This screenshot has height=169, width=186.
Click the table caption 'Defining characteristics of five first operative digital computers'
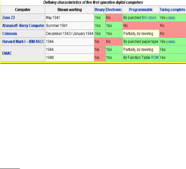[x=93, y=3]
